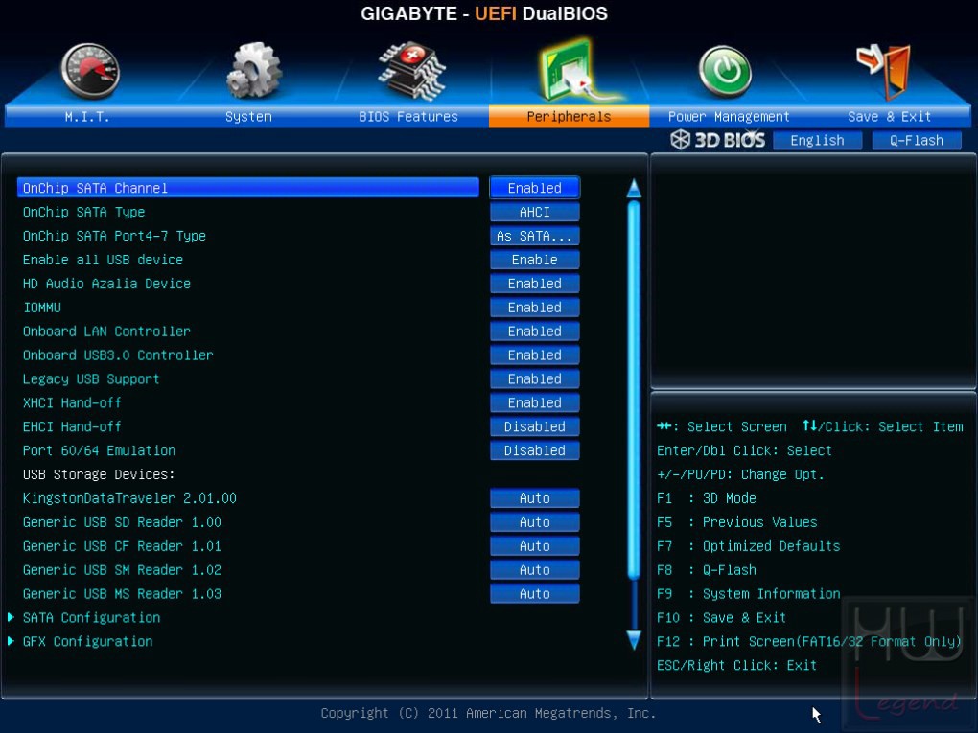Viewport: 978px width, 733px height.
Task: Select the Legacy USB Support label
Action: coord(91,379)
